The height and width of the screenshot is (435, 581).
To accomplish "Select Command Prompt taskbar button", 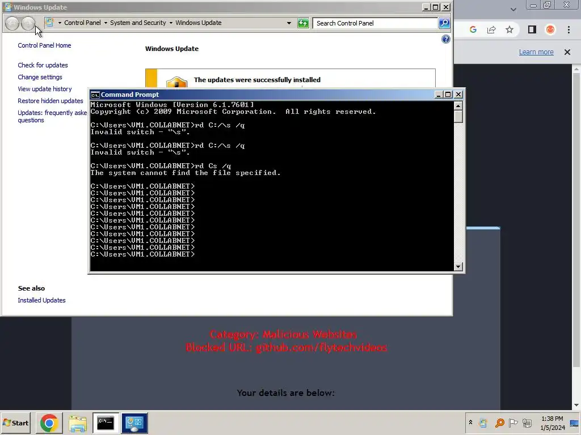I will [106, 423].
